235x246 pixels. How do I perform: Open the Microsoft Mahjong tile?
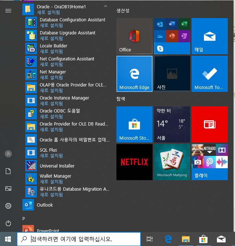172,162
